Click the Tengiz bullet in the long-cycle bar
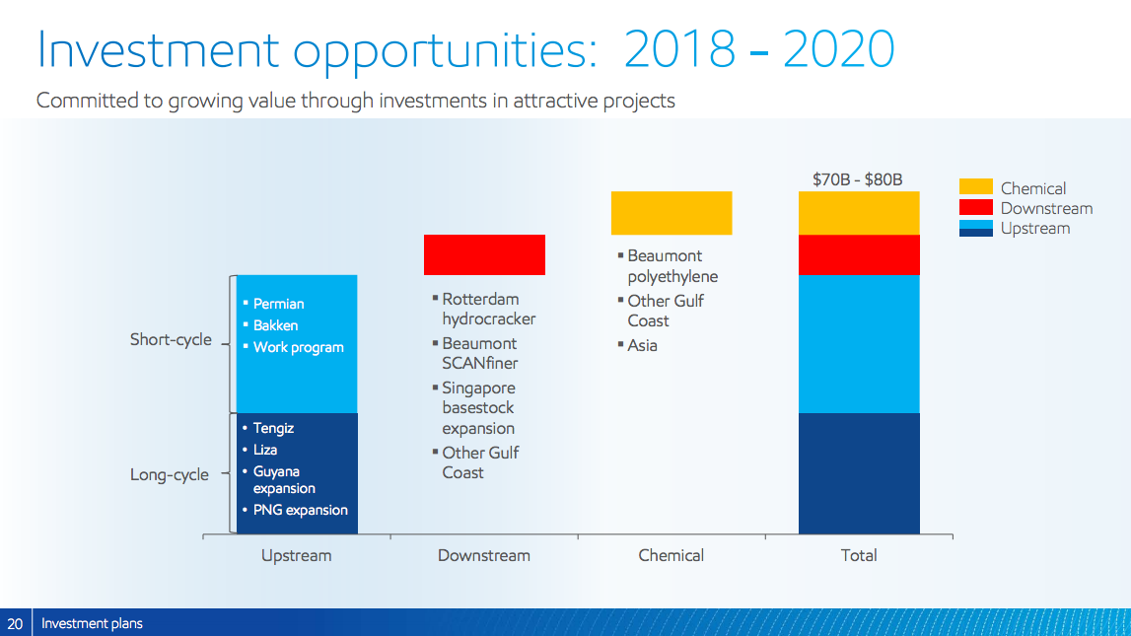The image size is (1131, 636). pyautogui.click(x=273, y=428)
